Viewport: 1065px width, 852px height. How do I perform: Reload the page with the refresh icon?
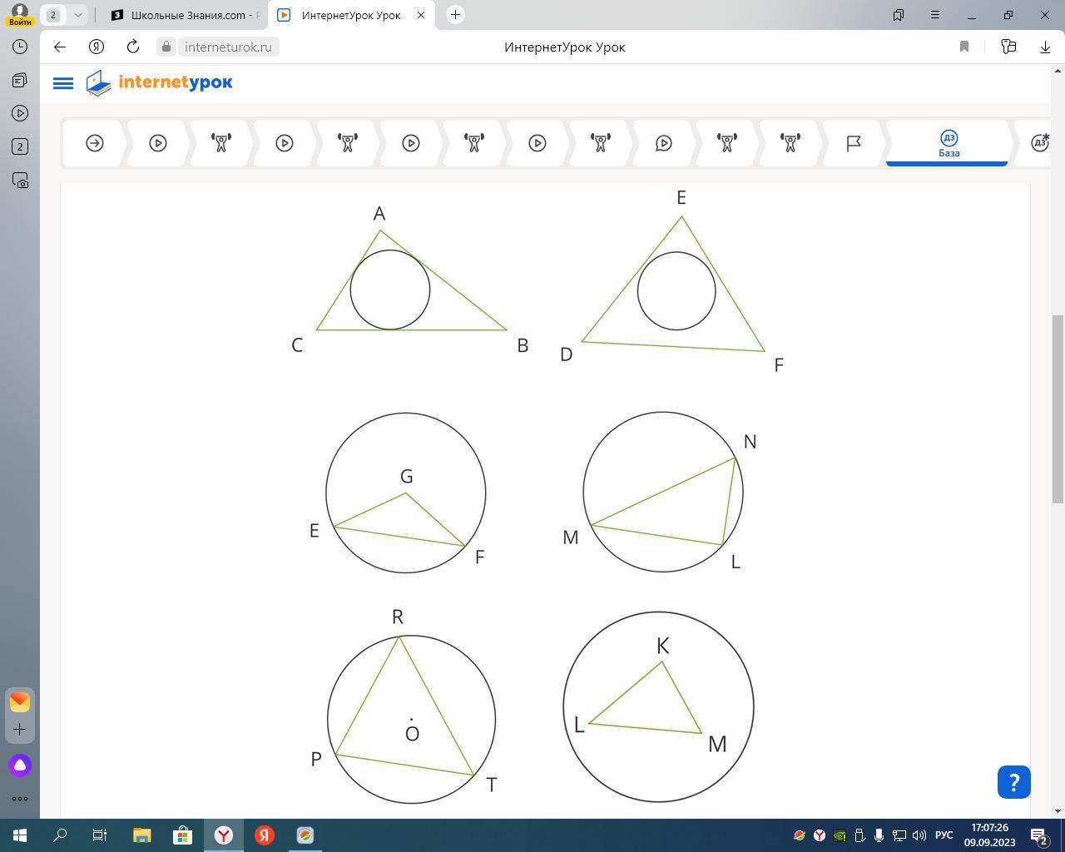(x=133, y=47)
